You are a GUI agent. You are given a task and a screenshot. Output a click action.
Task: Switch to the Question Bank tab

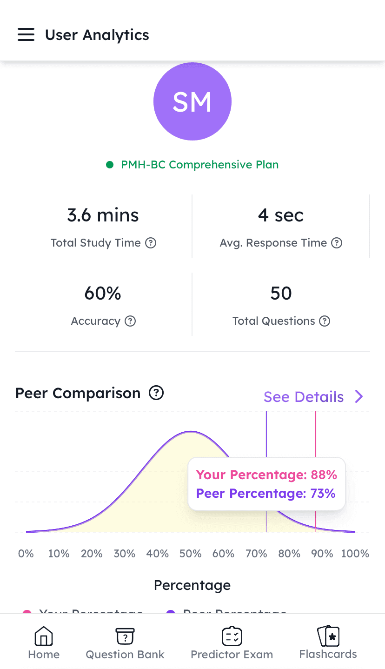pos(125,654)
